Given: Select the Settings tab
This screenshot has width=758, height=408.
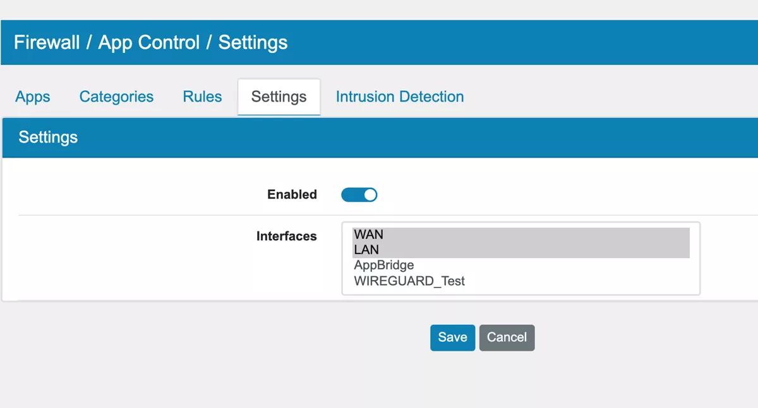Looking at the screenshot, I should pos(279,96).
